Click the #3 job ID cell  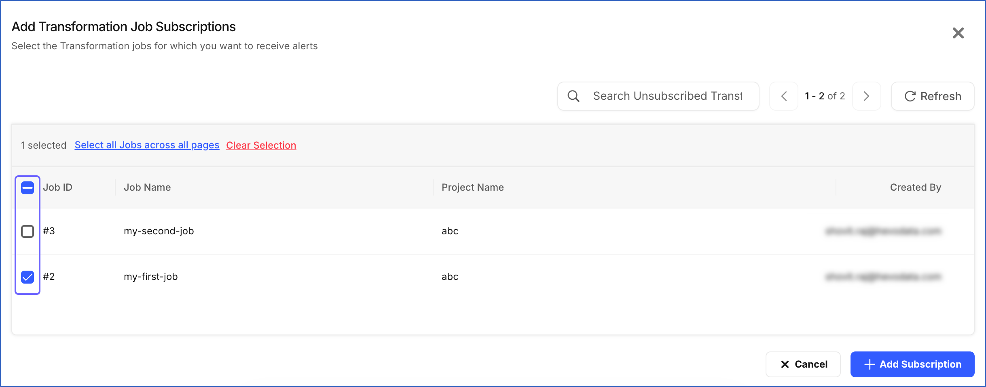click(49, 231)
